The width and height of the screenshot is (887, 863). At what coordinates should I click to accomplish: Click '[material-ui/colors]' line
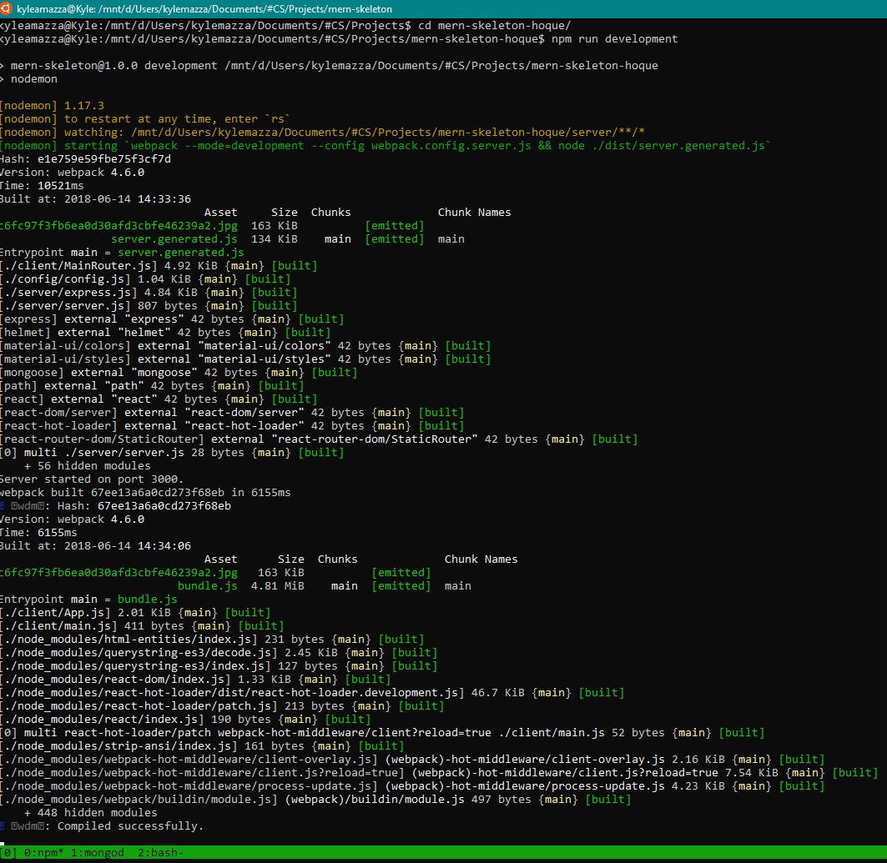pyautogui.click(x=245, y=346)
